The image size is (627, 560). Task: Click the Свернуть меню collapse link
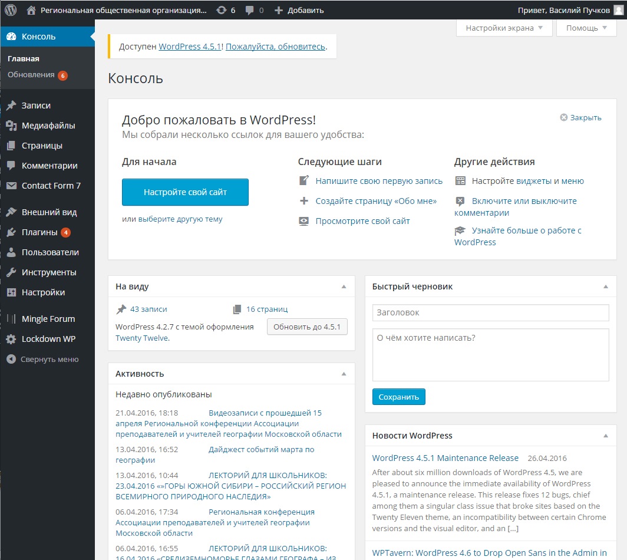click(x=49, y=359)
